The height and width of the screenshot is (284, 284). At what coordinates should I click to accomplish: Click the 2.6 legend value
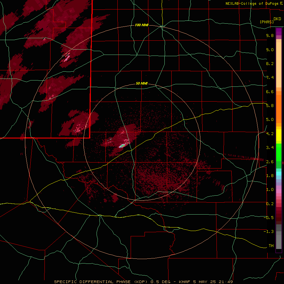tap(270, 162)
